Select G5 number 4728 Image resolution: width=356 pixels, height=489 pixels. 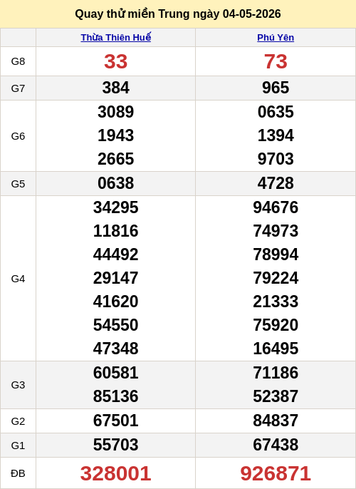276,183
